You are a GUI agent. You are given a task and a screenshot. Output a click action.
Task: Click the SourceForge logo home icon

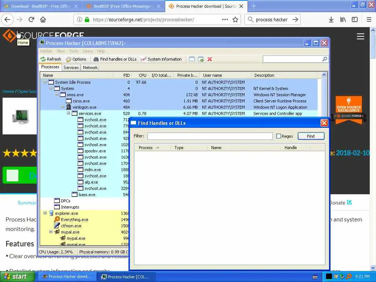(9, 36)
